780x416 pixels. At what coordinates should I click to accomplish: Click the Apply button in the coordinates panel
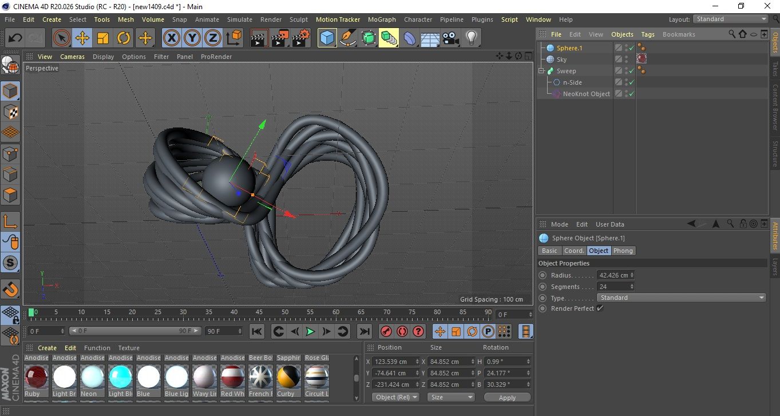[507, 397]
